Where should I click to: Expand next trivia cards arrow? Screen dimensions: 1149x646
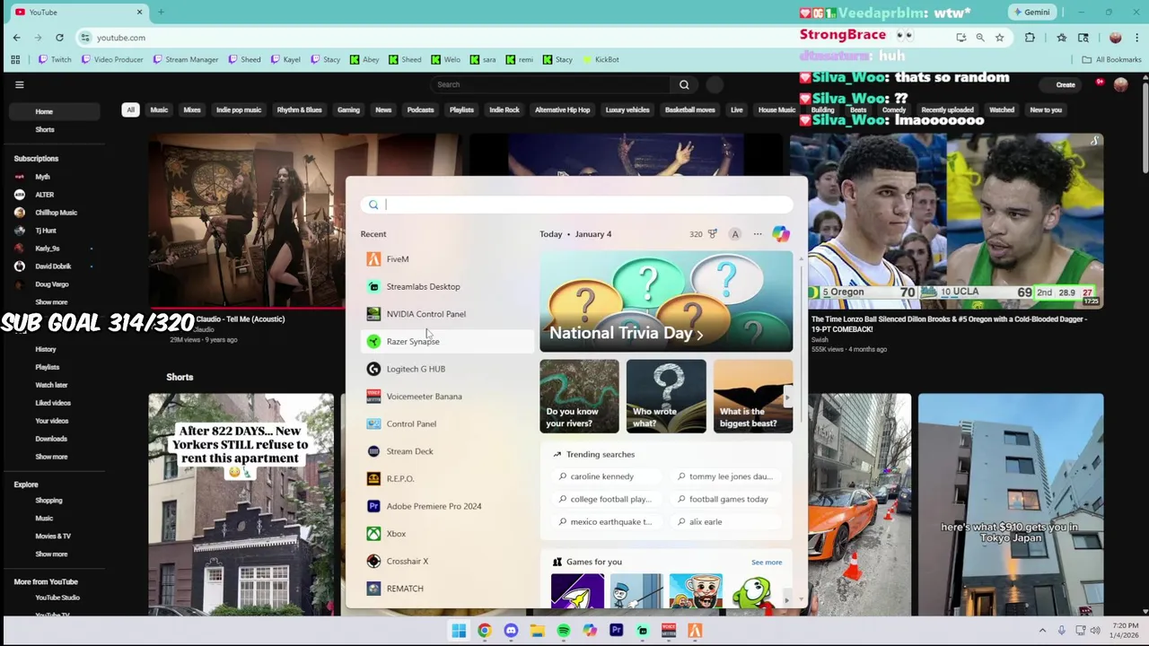pos(787,397)
